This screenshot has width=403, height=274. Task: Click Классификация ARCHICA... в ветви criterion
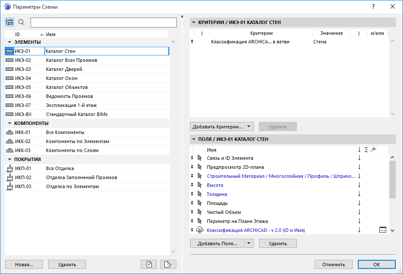coord(250,42)
